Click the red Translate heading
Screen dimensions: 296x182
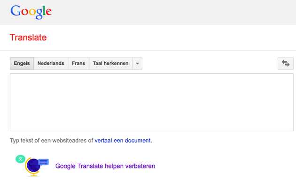(x=28, y=38)
